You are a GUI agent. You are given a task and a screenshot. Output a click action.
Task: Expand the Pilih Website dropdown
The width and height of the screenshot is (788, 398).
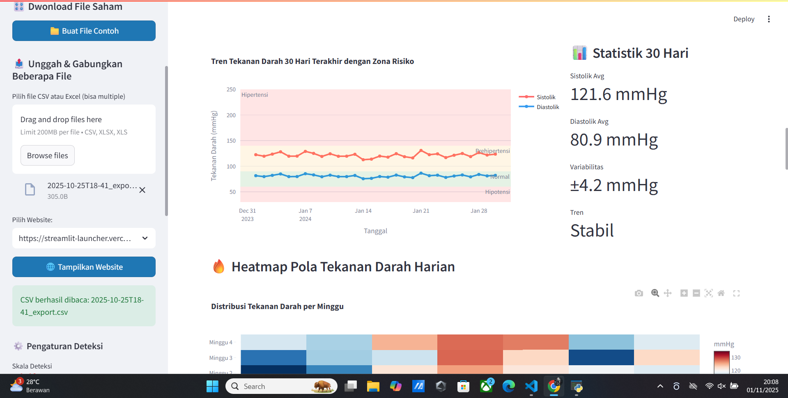(84, 238)
